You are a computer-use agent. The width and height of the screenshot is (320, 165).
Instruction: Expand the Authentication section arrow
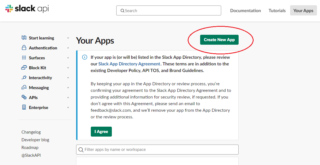68,48
